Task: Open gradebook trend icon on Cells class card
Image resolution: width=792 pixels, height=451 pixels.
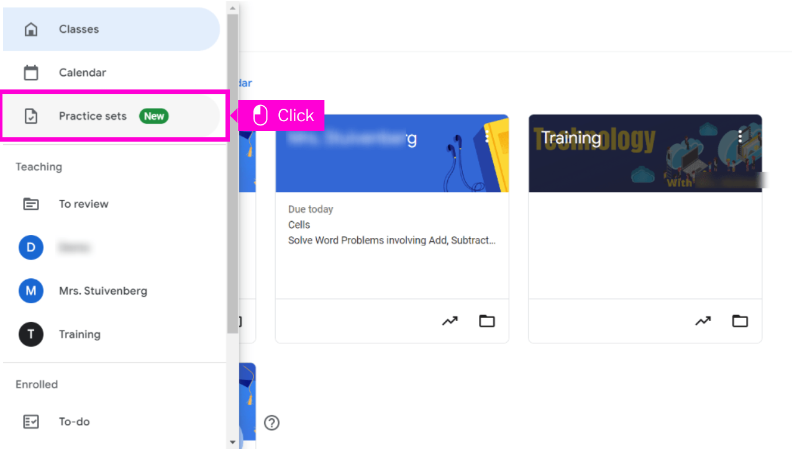Action: coord(450,321)
